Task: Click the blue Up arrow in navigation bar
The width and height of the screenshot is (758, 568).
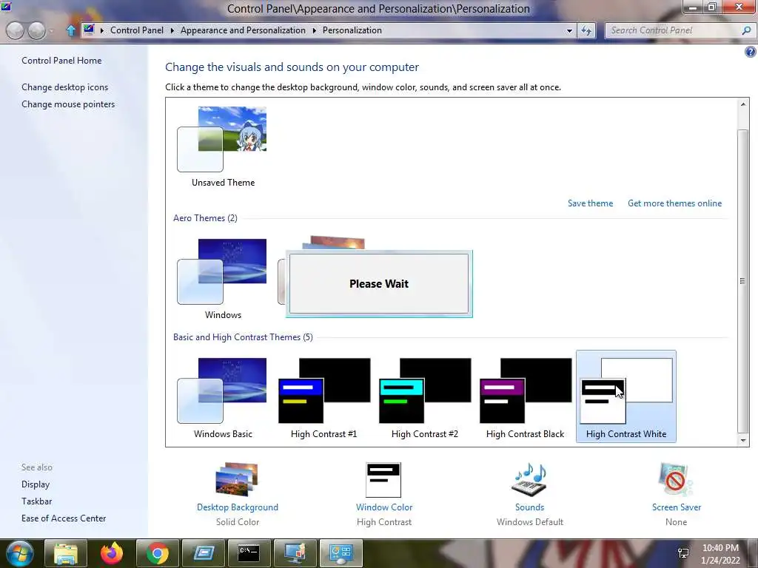Action: [x=70, y=30]
